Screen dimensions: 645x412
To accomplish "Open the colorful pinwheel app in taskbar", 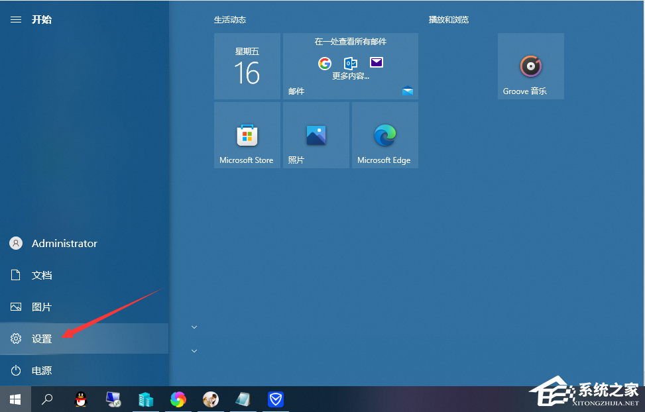I will point(178,399).
